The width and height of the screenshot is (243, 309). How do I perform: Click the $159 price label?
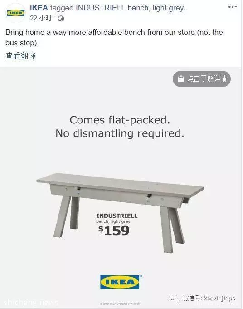click(x=114, y=231)
